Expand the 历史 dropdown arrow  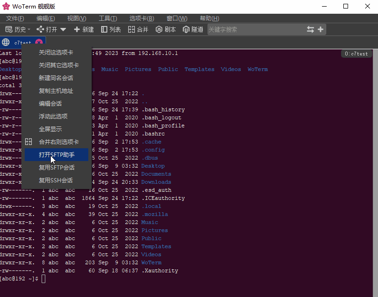pyautogui.click(x=29, y=29)
